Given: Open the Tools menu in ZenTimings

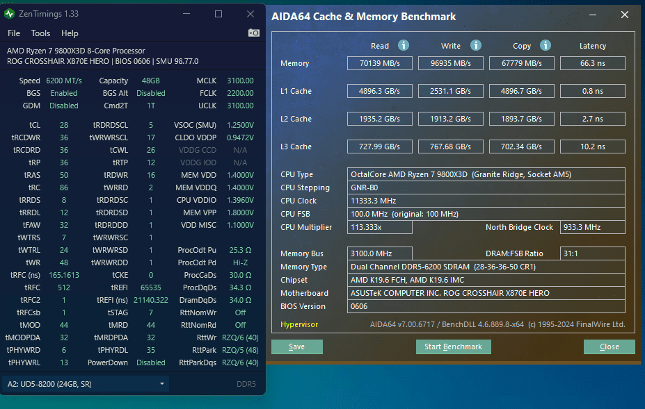Looking at the screenshot, I should [40, 33].
